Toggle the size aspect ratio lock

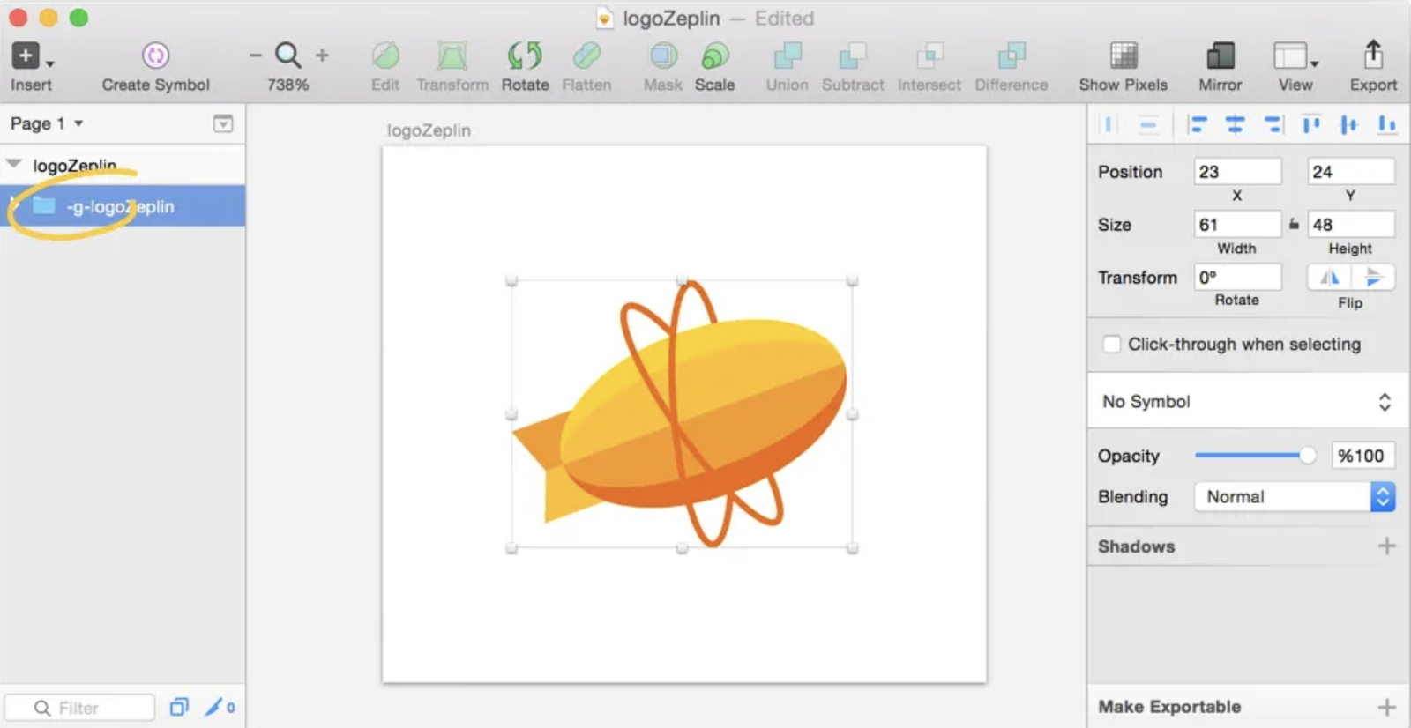(x=1294, y=224)
